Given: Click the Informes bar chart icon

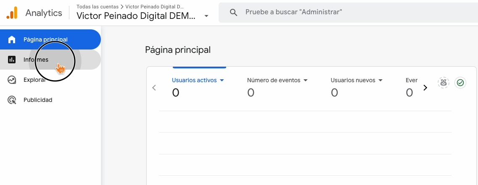Looking at the screenshot, I should click(x=12, y=60).
